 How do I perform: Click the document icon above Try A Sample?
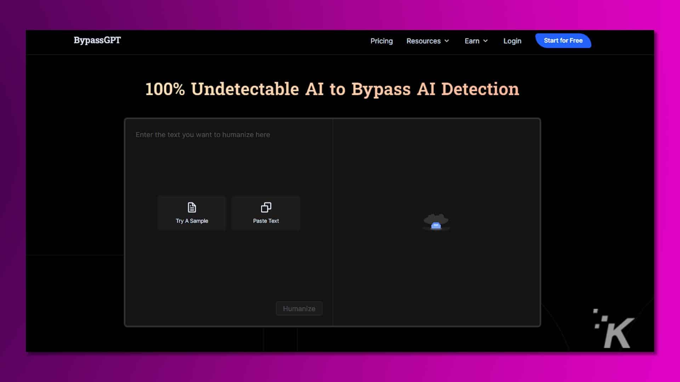point(192,207)
